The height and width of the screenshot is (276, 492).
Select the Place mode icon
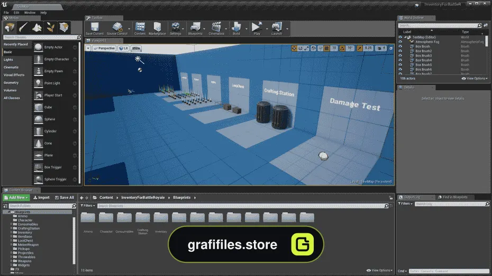[x=10, y=27]
